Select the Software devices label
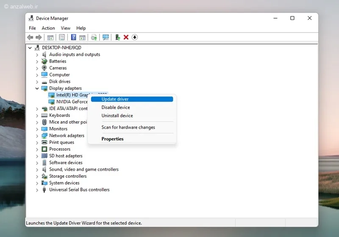This screenshot has width=339, height=237. click(66, 163)
